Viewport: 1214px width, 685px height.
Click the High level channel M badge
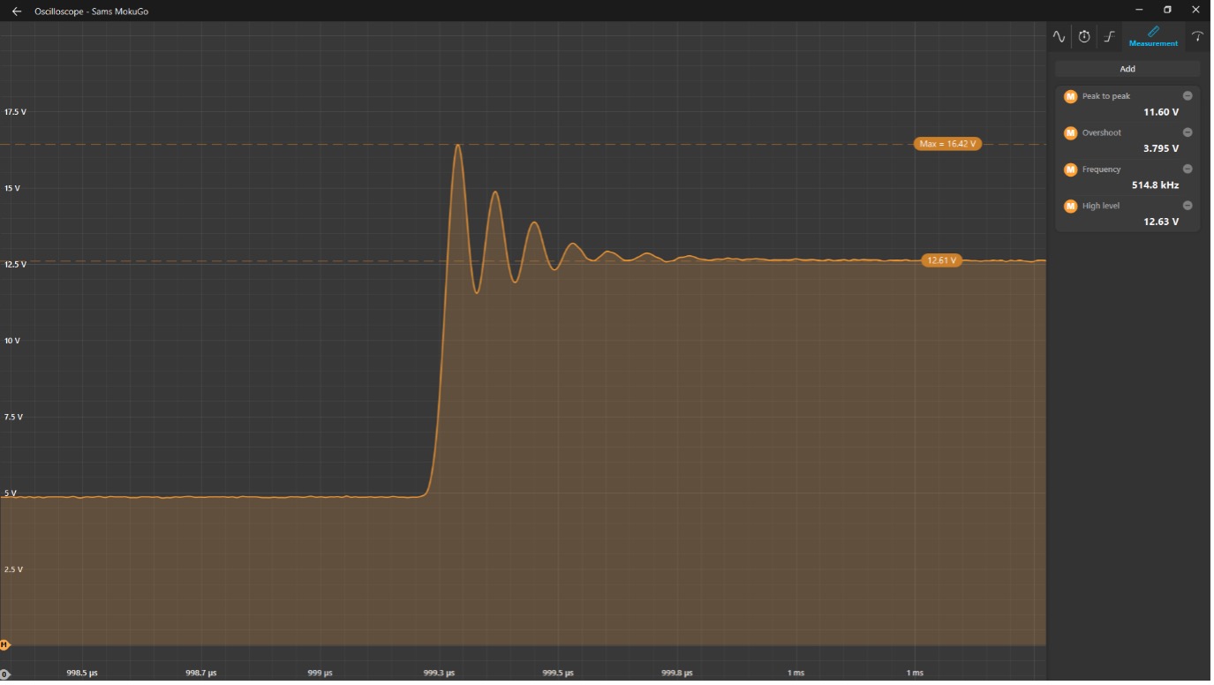1071,207
